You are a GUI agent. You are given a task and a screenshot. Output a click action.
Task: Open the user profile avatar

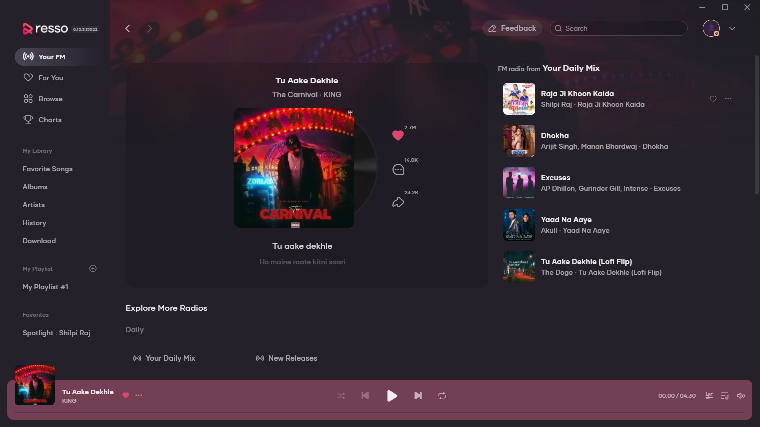click(x=711, y=28)
